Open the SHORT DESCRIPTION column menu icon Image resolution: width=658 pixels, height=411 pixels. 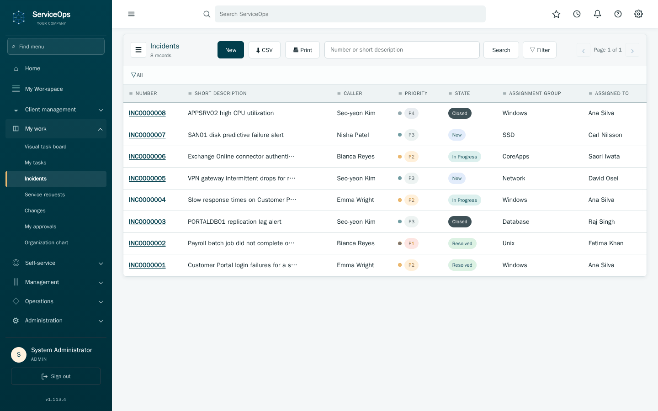[x=190, y=94]
